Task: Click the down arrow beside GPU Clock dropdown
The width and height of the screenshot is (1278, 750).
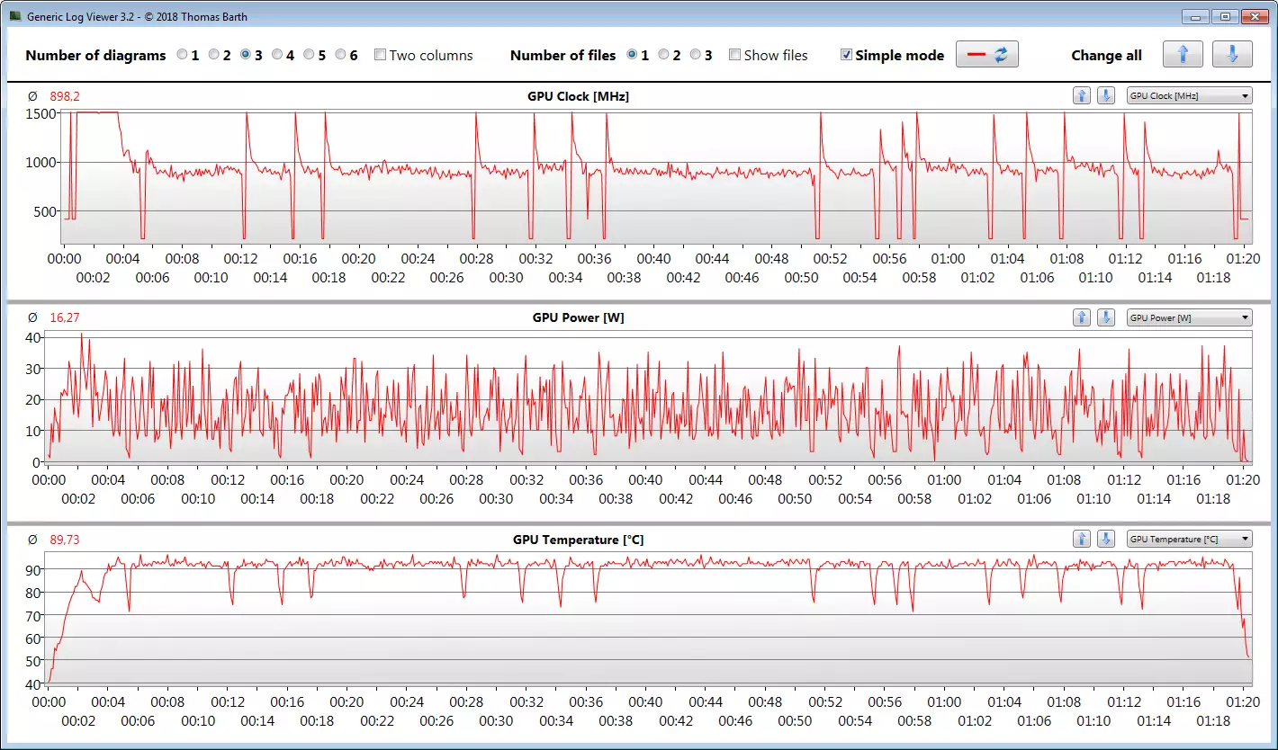Action: pyautogui.click(x=1106, y=96)
